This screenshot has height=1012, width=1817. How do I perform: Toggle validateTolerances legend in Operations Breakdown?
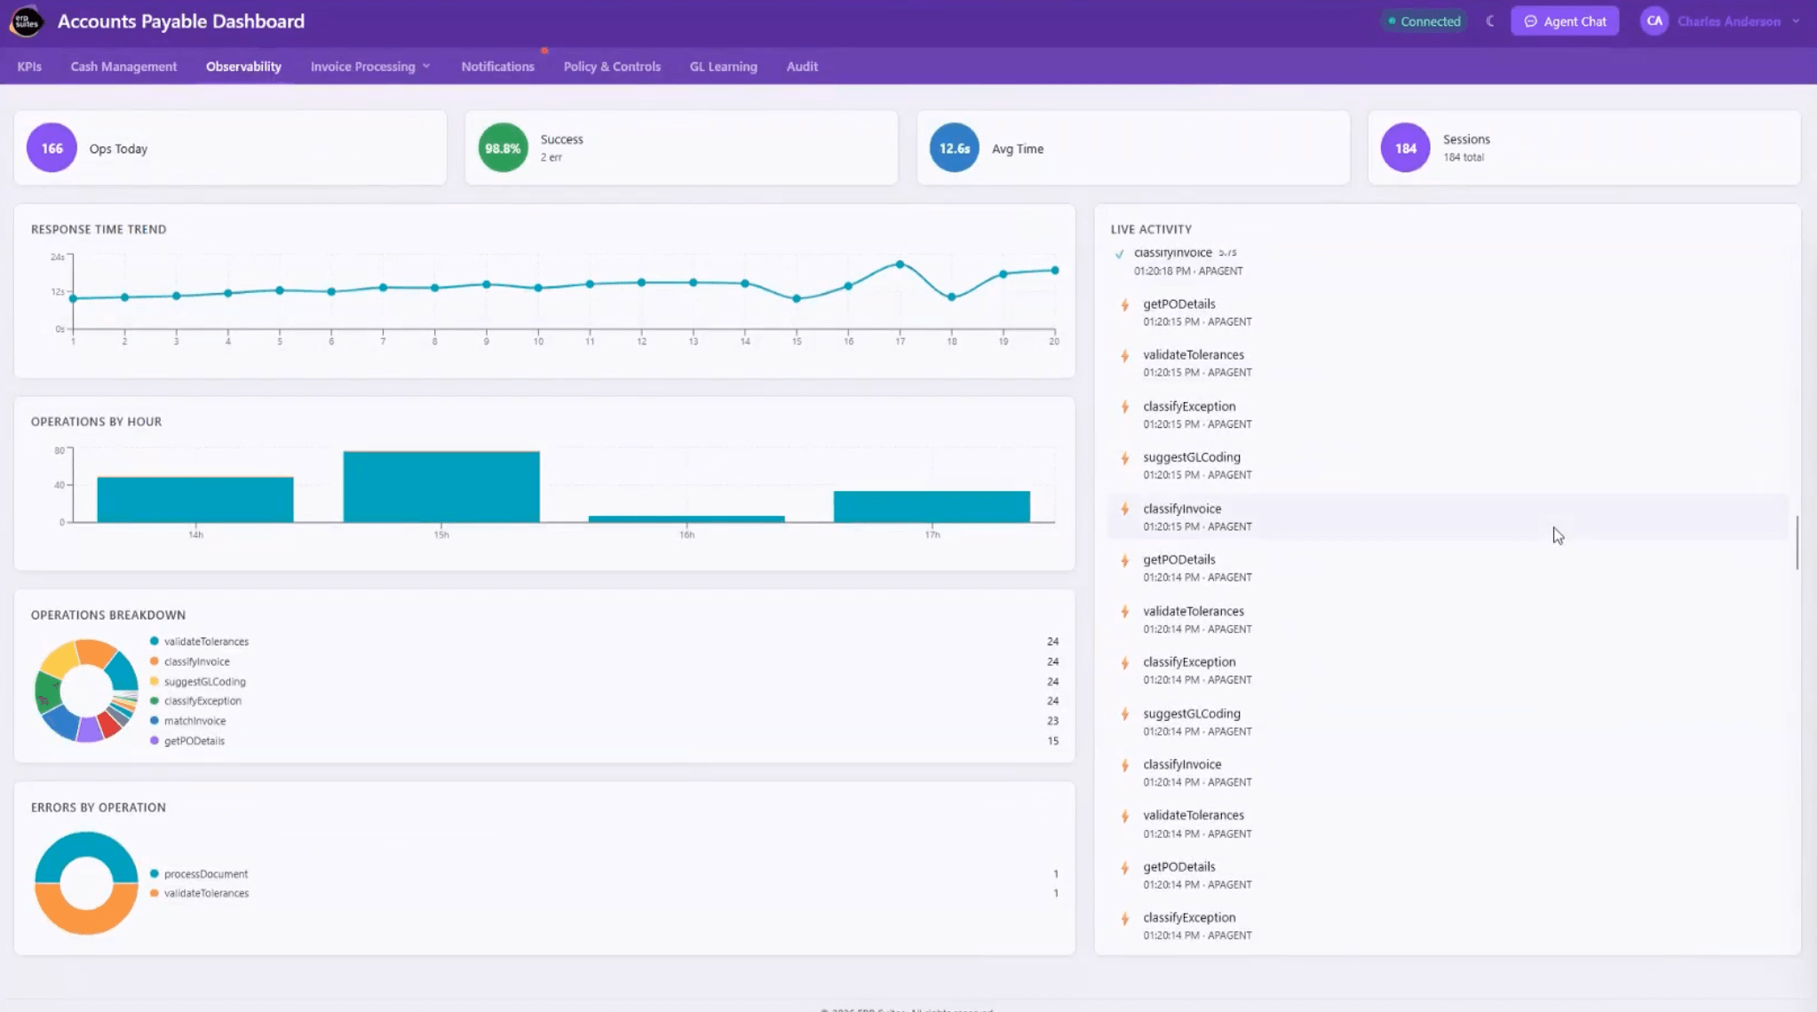click(200, 641)
